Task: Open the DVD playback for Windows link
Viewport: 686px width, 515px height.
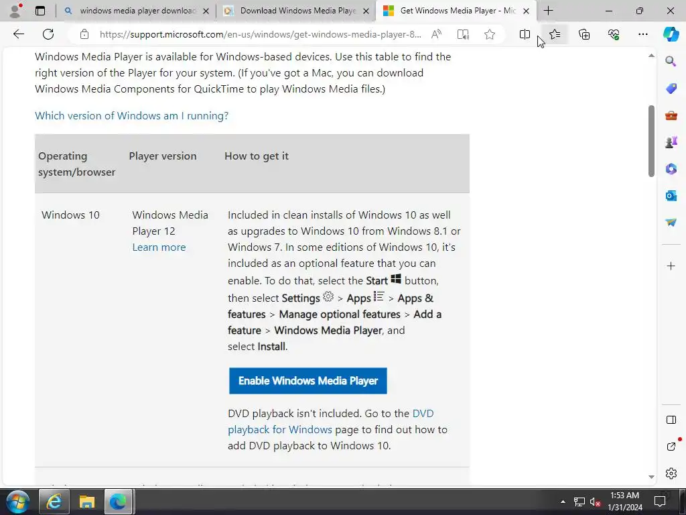Action: click(x=331, y=421)
